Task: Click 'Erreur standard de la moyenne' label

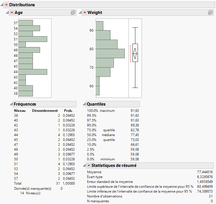Action: pyautogui.click(x=110, y=182)
